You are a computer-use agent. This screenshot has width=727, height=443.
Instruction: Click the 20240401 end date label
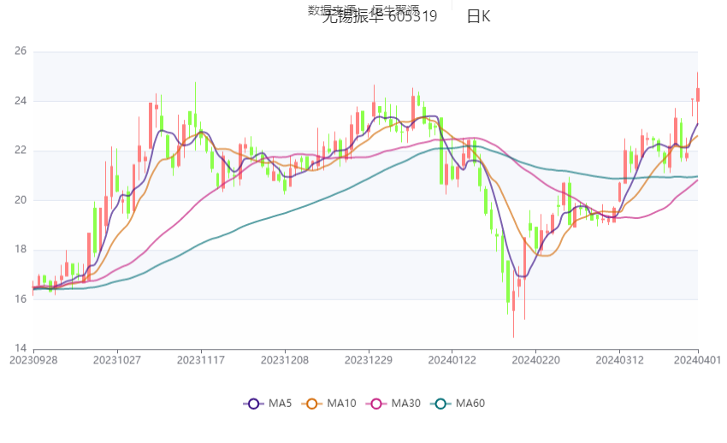pyautogui.click(x=698, y=361)
